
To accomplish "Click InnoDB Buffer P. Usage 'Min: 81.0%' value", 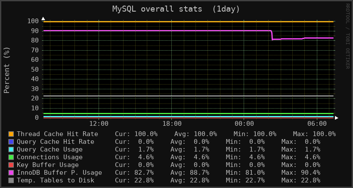I will pyautogui.click(x=245, y=173).
